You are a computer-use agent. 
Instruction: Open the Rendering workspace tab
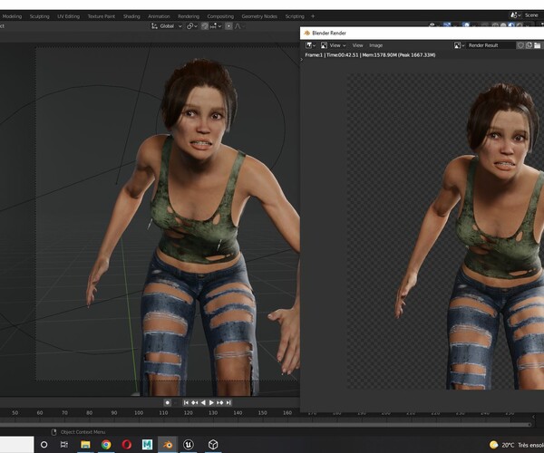click(189, 16)
